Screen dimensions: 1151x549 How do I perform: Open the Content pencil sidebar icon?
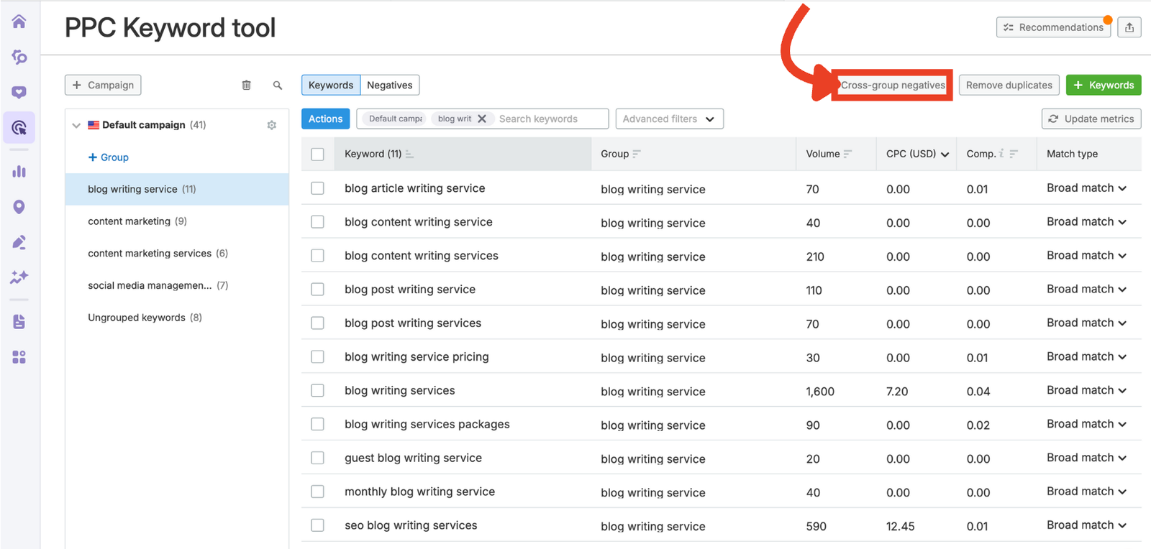pyautogui.click(x=19, y=242)
